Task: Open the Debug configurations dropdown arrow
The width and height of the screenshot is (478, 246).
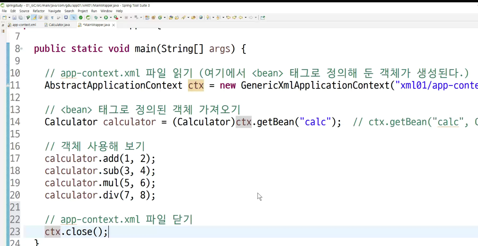Action: [x=100, y=18]
